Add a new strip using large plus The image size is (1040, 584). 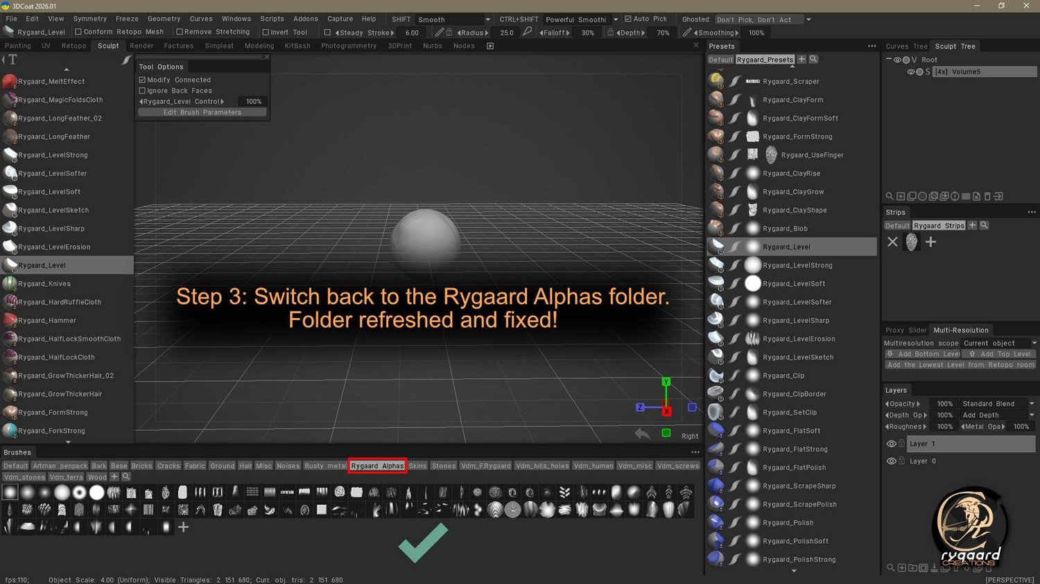point(930,242)
